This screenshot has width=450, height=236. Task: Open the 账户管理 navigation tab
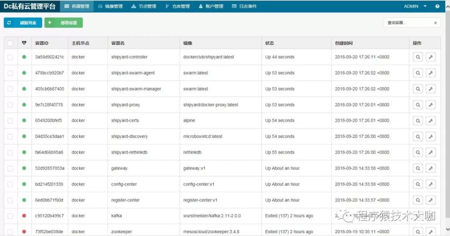[x=211, y=6]
